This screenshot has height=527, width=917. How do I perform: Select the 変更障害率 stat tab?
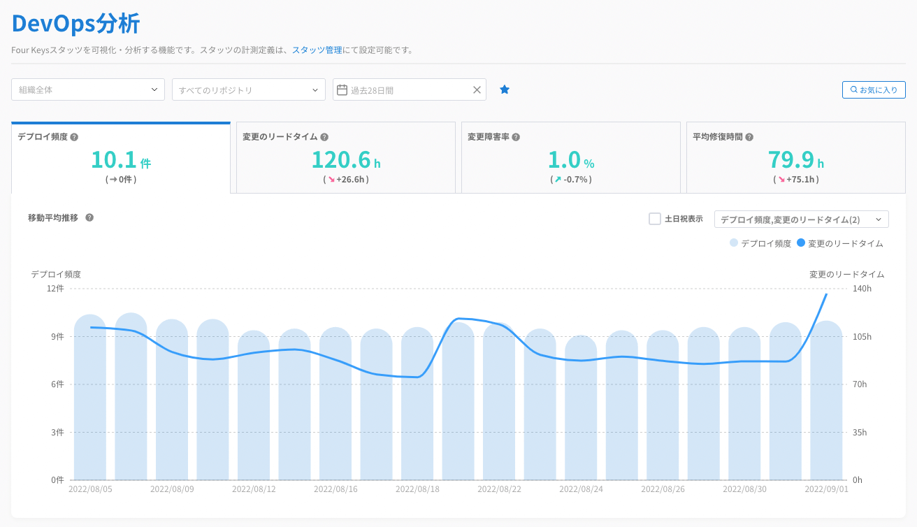click(x=571, y=158)
